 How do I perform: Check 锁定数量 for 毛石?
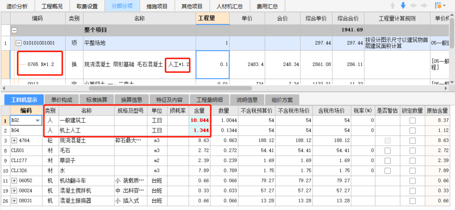click(x=412, y=151)
